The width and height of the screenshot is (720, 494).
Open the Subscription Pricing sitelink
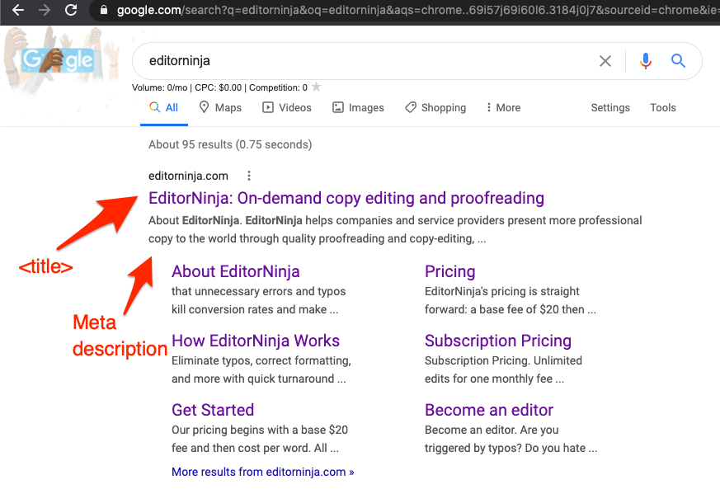[498, 341]
